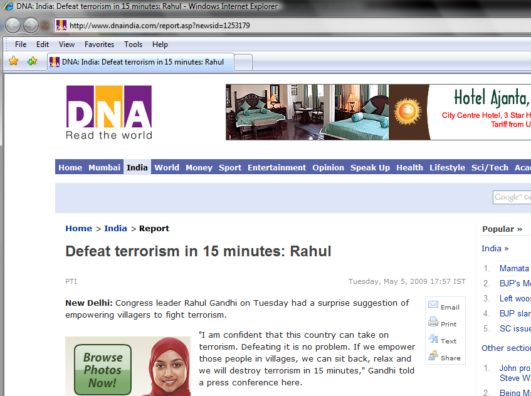The width and height of the screenshot is (531, 396).
Task: Open the BJP's popular story link
Action: [515, 283]
